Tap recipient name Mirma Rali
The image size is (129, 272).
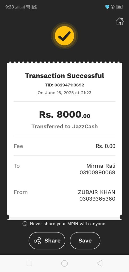[x=101, y=166]
